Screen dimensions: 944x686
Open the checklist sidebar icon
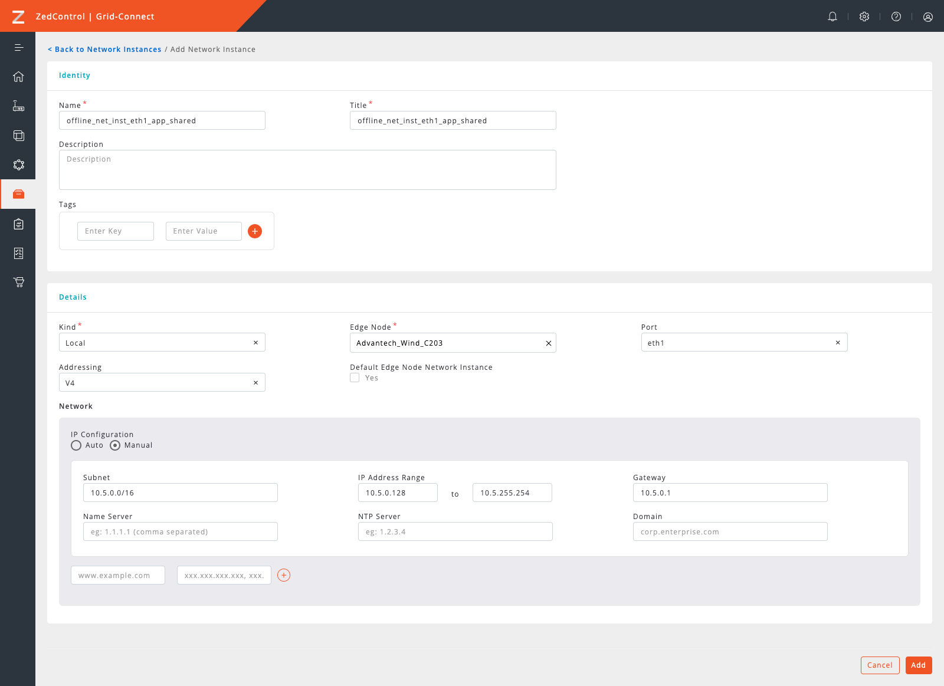click(x=19, y=253)
